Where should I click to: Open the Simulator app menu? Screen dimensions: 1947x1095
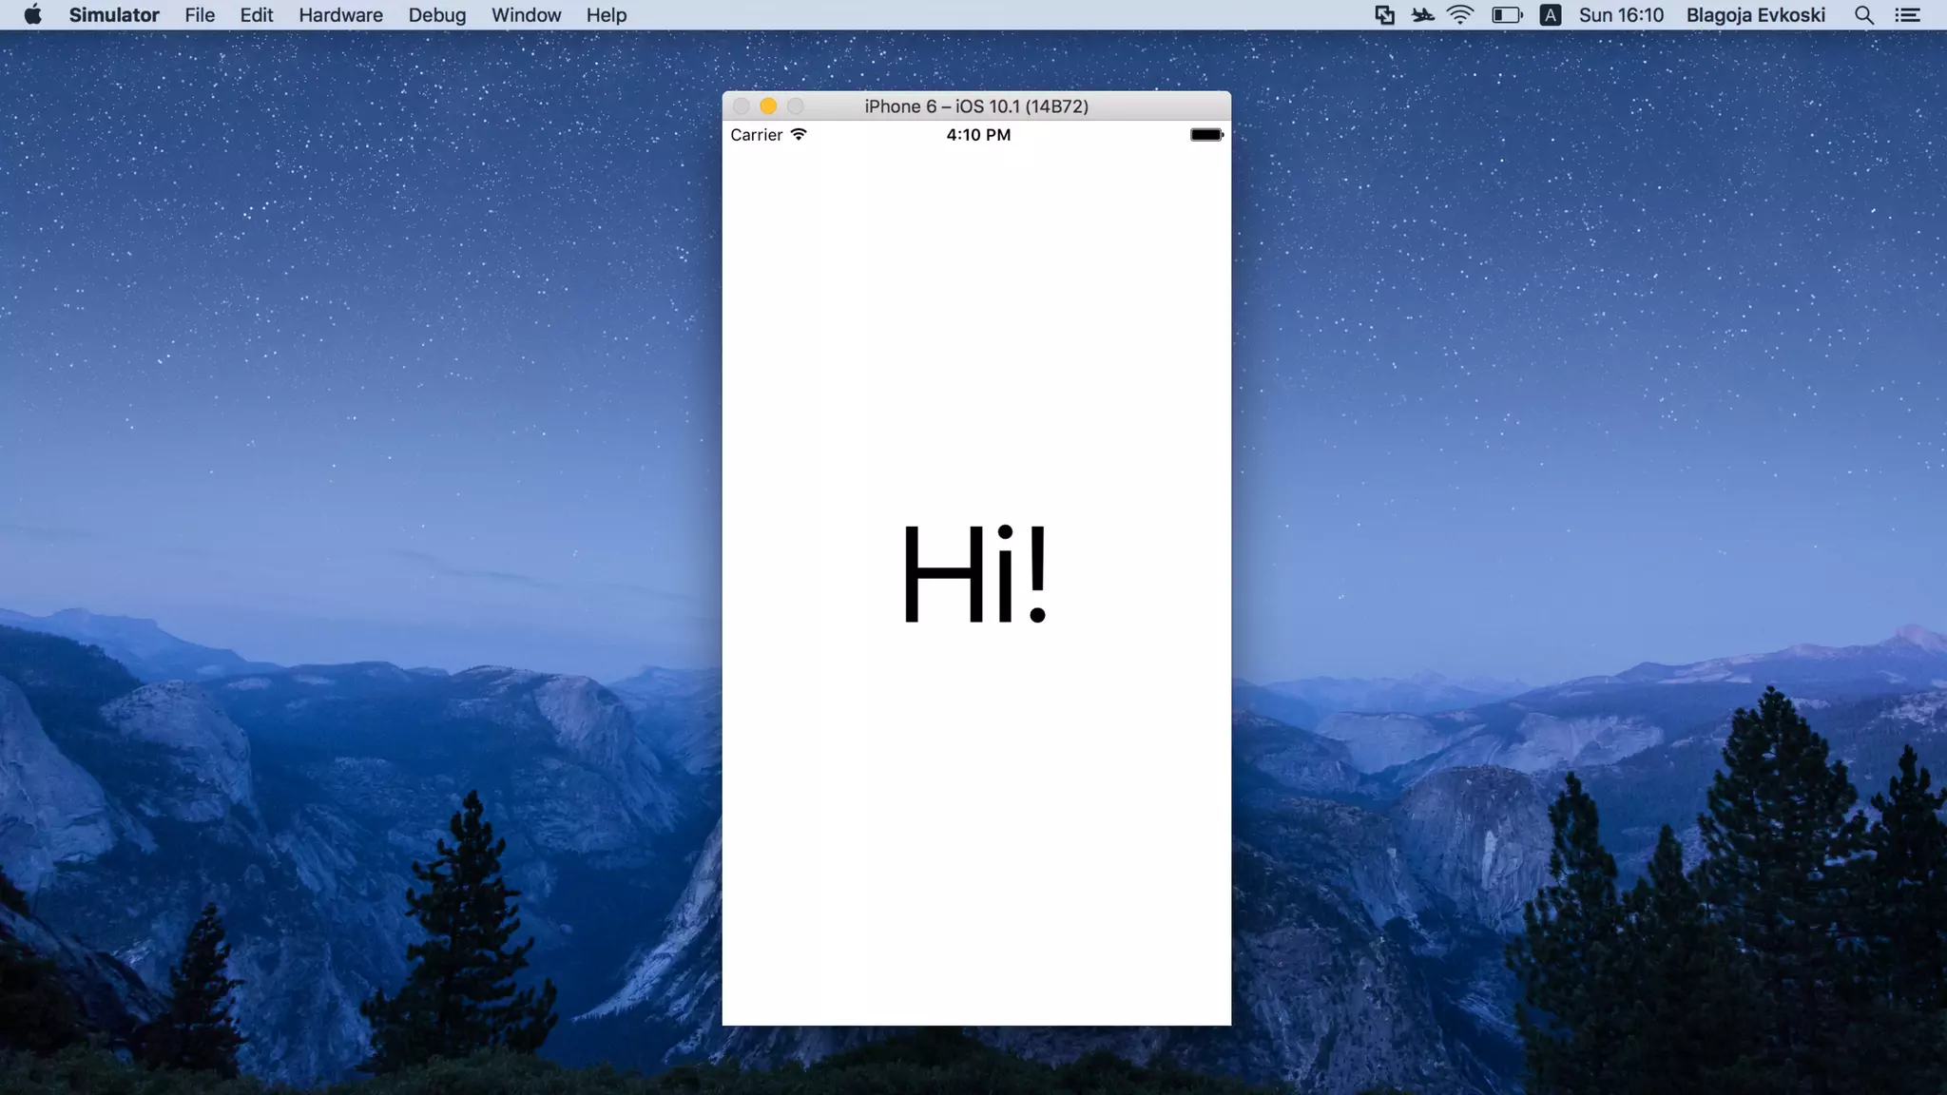pyautogui.click(x=114, y=15)
